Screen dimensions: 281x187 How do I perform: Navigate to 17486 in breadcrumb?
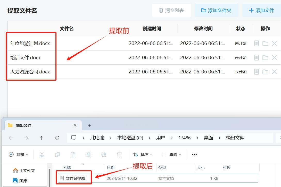(184, 138)
